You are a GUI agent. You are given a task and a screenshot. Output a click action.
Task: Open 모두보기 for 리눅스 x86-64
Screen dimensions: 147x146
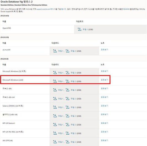[105, 97]
